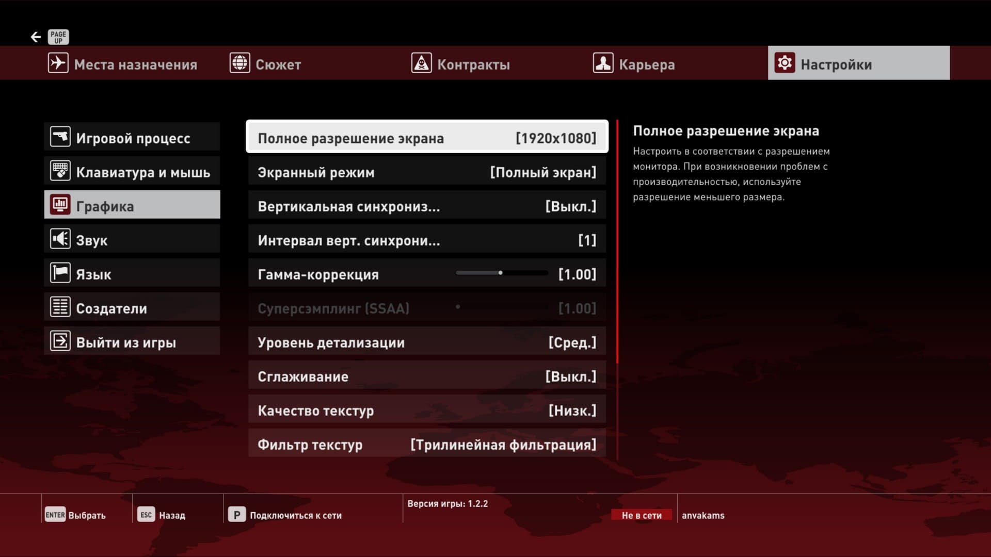Click the Звук speaker icon

[x=60, y=239]
